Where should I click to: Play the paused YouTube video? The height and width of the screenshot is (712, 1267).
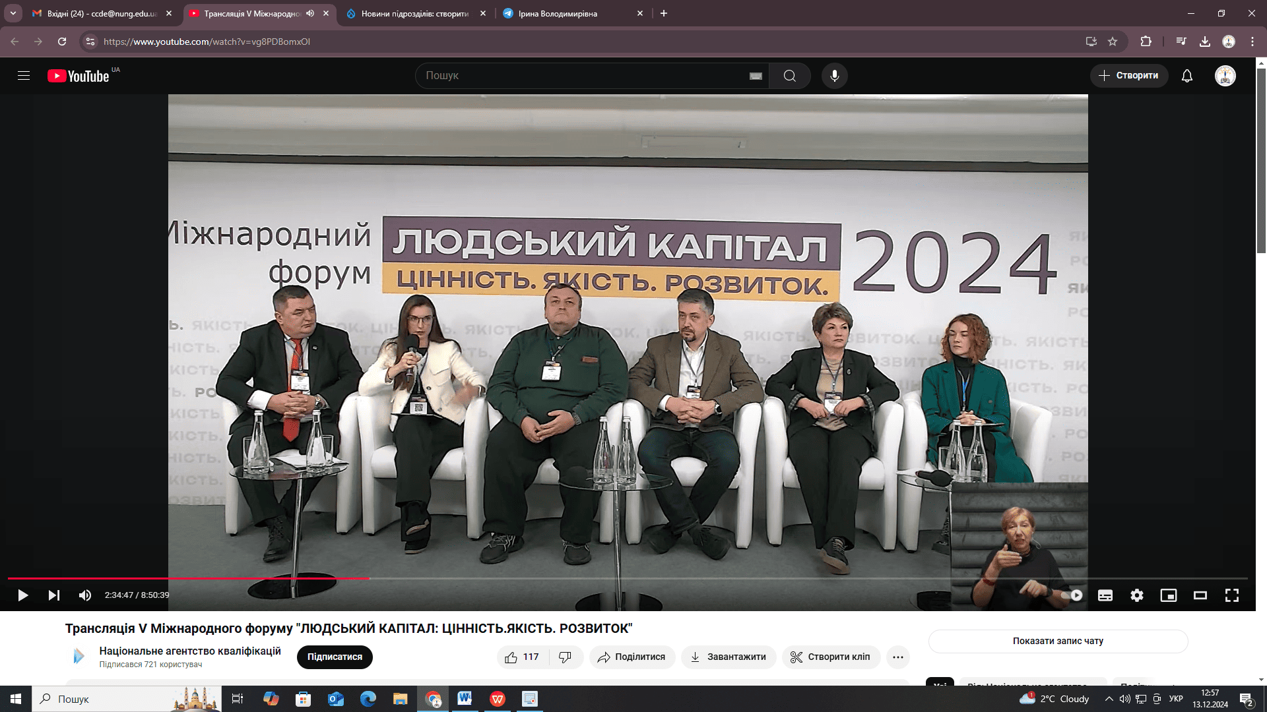tap(22, 595)
